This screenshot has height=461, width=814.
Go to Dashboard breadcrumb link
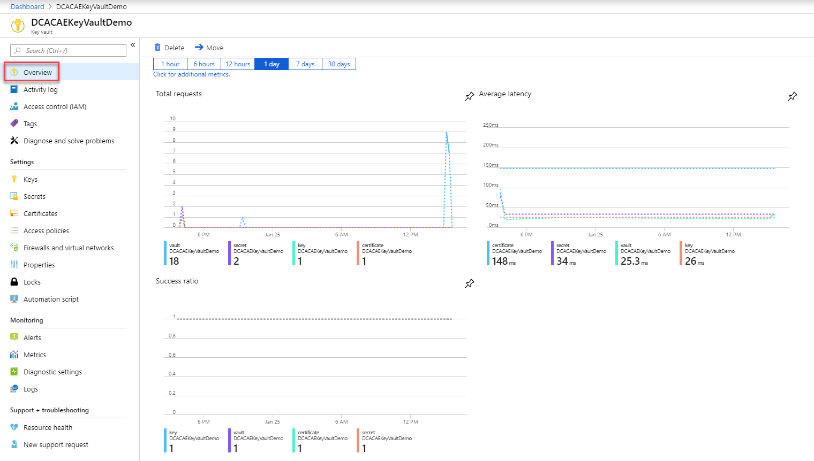27,6
